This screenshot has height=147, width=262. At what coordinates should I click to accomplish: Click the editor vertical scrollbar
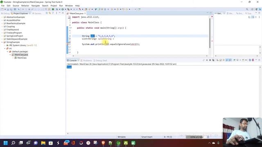coord(210,33)
